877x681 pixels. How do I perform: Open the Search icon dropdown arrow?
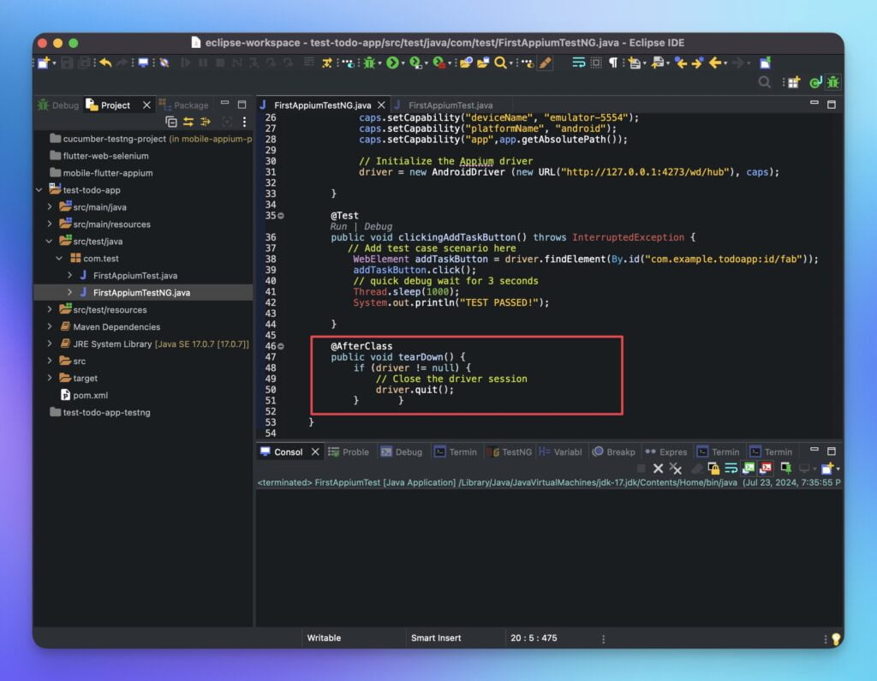coord(510,63)
